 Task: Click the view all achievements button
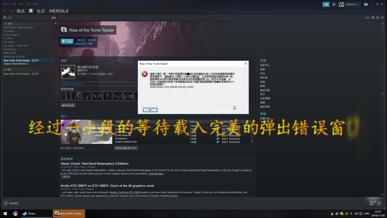point(68,106)
